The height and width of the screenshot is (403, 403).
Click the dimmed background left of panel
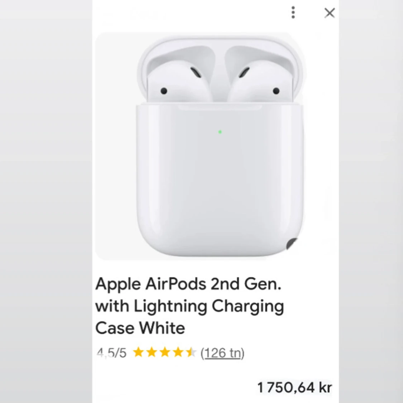pos(46,201)
